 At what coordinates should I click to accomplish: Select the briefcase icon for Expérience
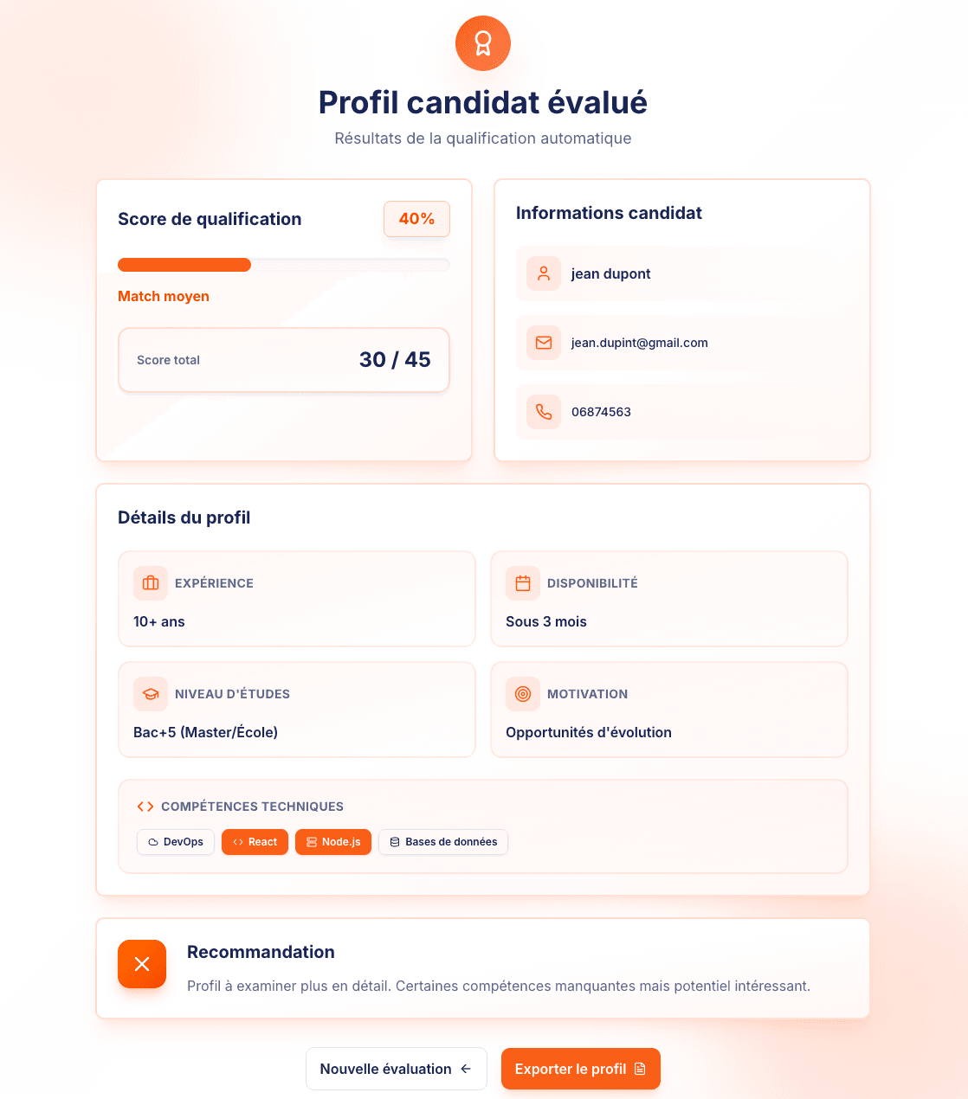150,582
